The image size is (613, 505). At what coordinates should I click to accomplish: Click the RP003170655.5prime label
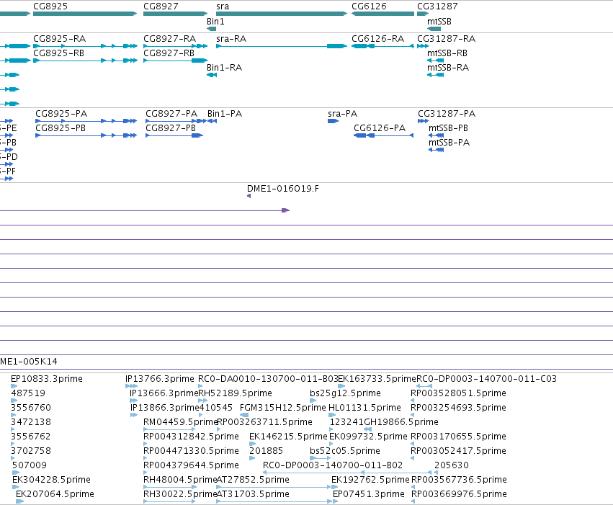[459, 437]
